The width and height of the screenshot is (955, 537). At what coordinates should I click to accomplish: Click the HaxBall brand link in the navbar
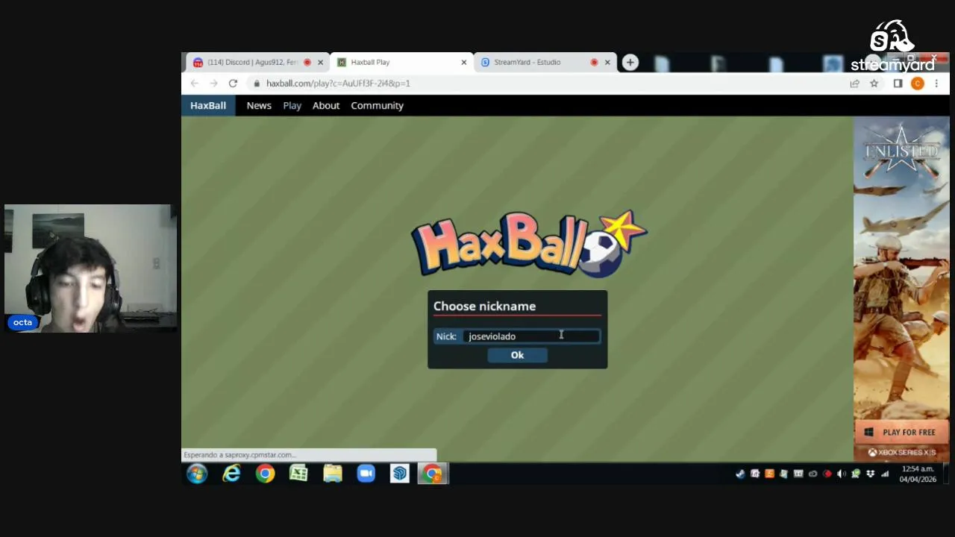point(208,105)
